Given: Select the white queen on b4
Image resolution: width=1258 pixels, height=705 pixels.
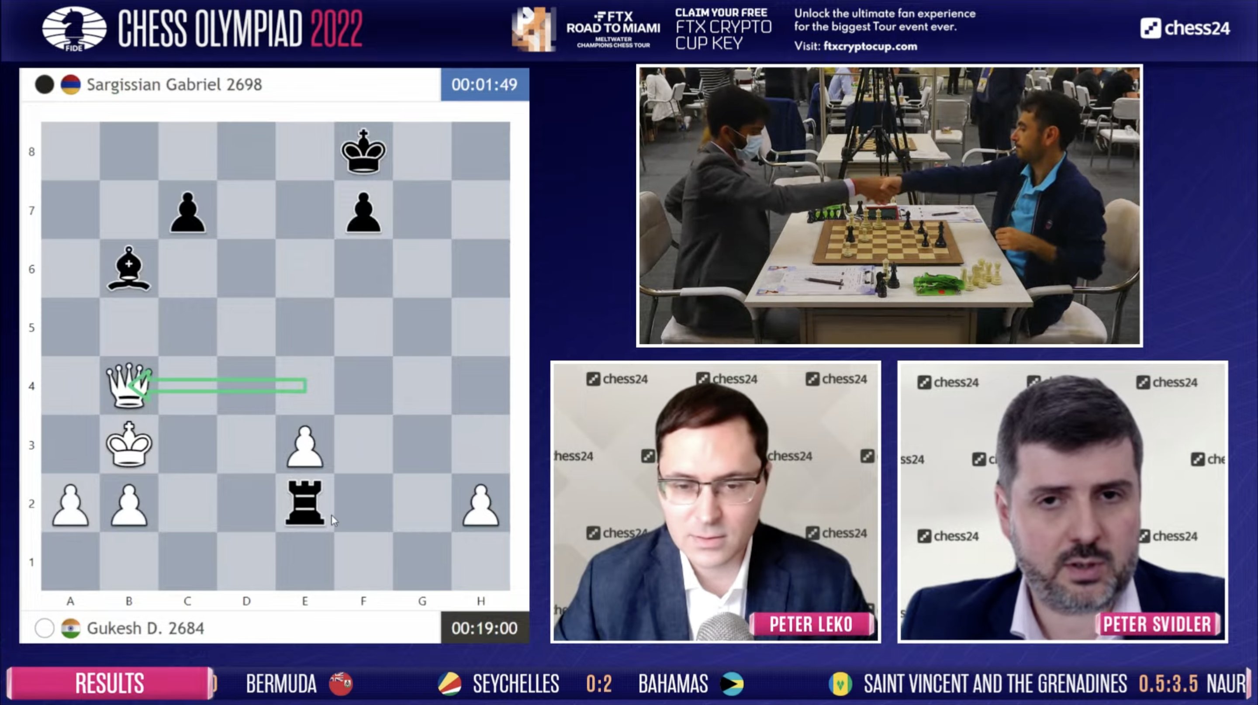Looking at the screenshot, I should point(129,386).
